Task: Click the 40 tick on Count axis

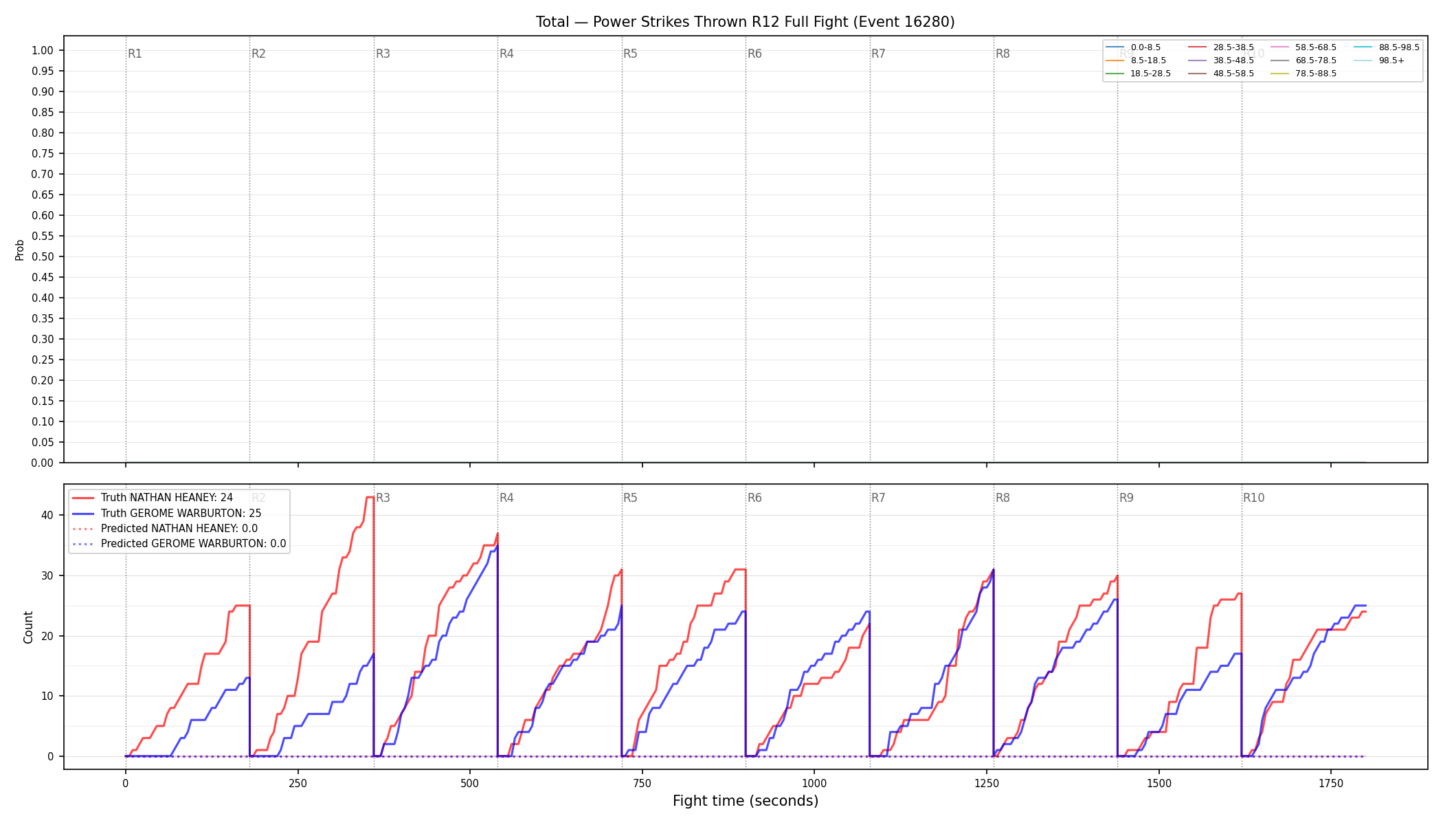Action: (x=47, y=515)
